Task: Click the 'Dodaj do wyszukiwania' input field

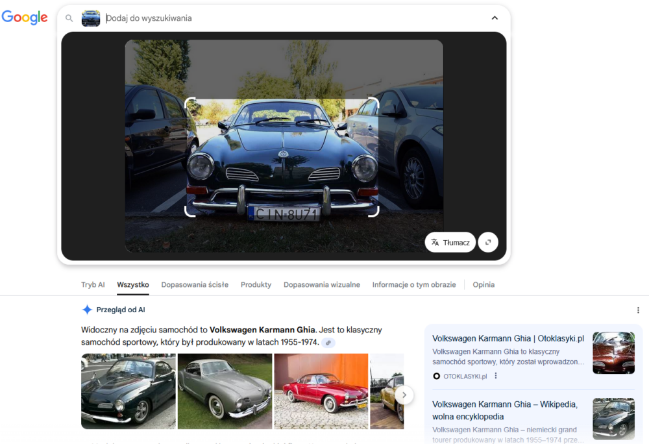Action: pyautogui.click(x=292, y=18)
